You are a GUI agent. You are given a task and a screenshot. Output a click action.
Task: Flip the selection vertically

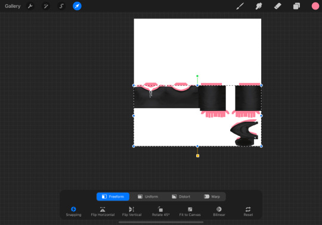click(132, 211)
